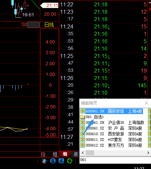Click dollar icon beside 000611.SZ
This screenshot has height=169, width=151.
pyautogui.click(x=83, y=140)
